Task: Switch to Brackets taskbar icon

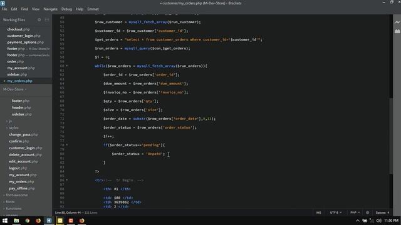Action: [49, 221]
